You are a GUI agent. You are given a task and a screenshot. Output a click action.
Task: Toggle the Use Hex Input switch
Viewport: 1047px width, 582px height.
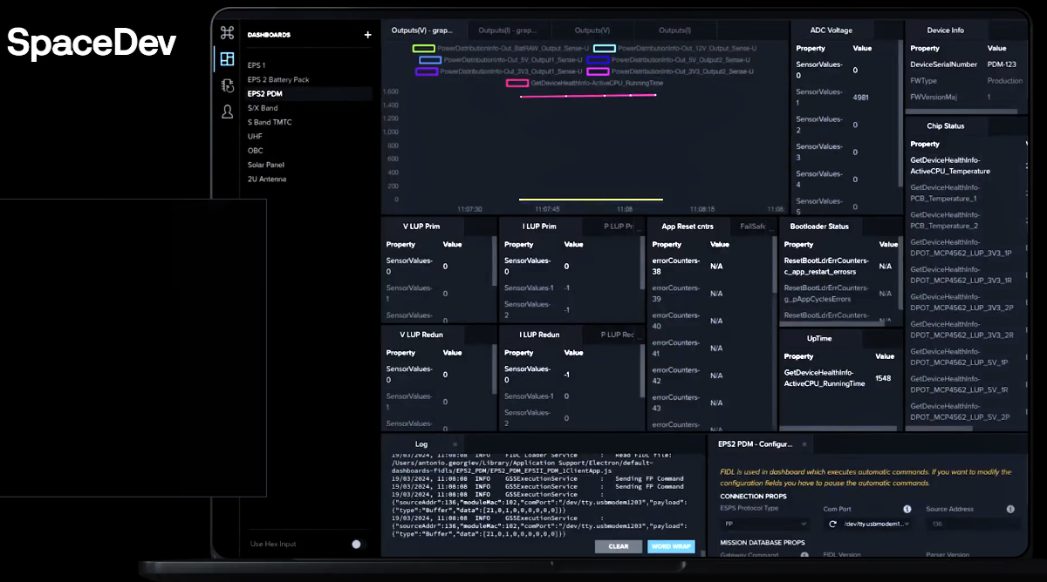coord(355,544)
